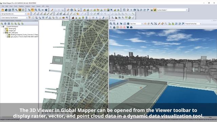Zoom in within the 3D Viewer toolbar
Image resolution: width=217 pixels, height=122 pixels.
(x=111, y=24)
